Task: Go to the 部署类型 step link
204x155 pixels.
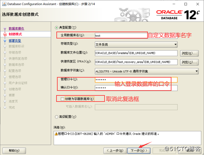Action: [x=15, y=41]
